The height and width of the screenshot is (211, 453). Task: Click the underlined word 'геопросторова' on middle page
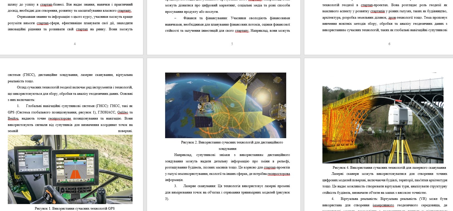(x=279, y=174)
